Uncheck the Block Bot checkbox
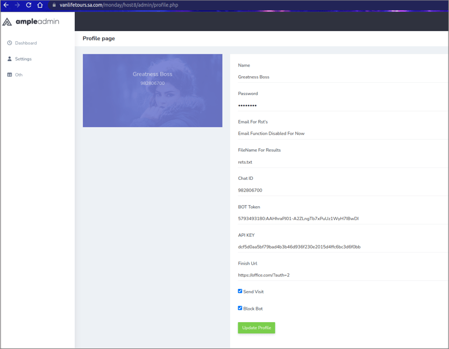Image resolution: width=449 pixels, height=349 pixels. point(240,308)
